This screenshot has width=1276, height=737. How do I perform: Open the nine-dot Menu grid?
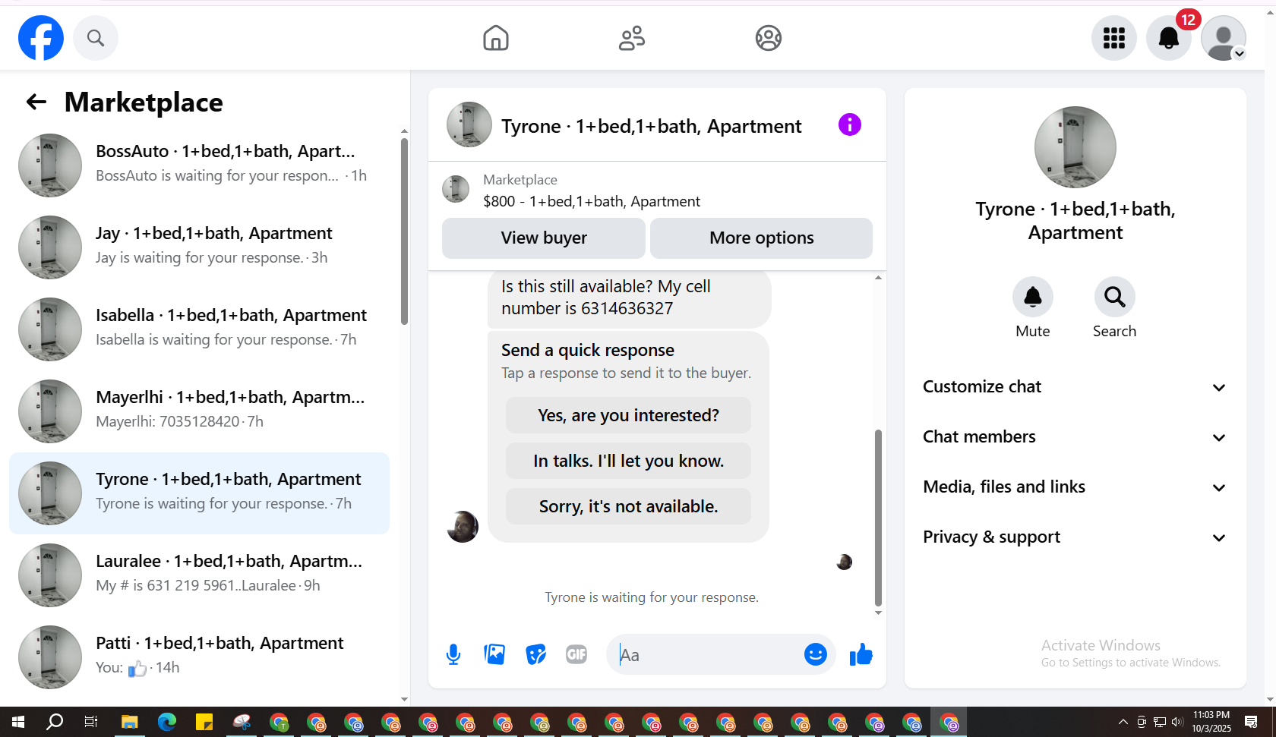click(x=1114, y=38)
